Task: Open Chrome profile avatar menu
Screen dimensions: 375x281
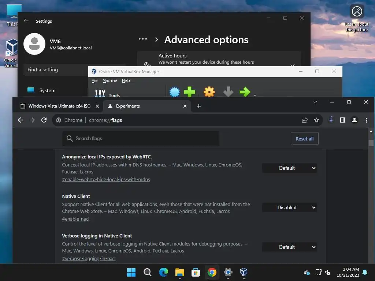Action: tap(354, 120)
